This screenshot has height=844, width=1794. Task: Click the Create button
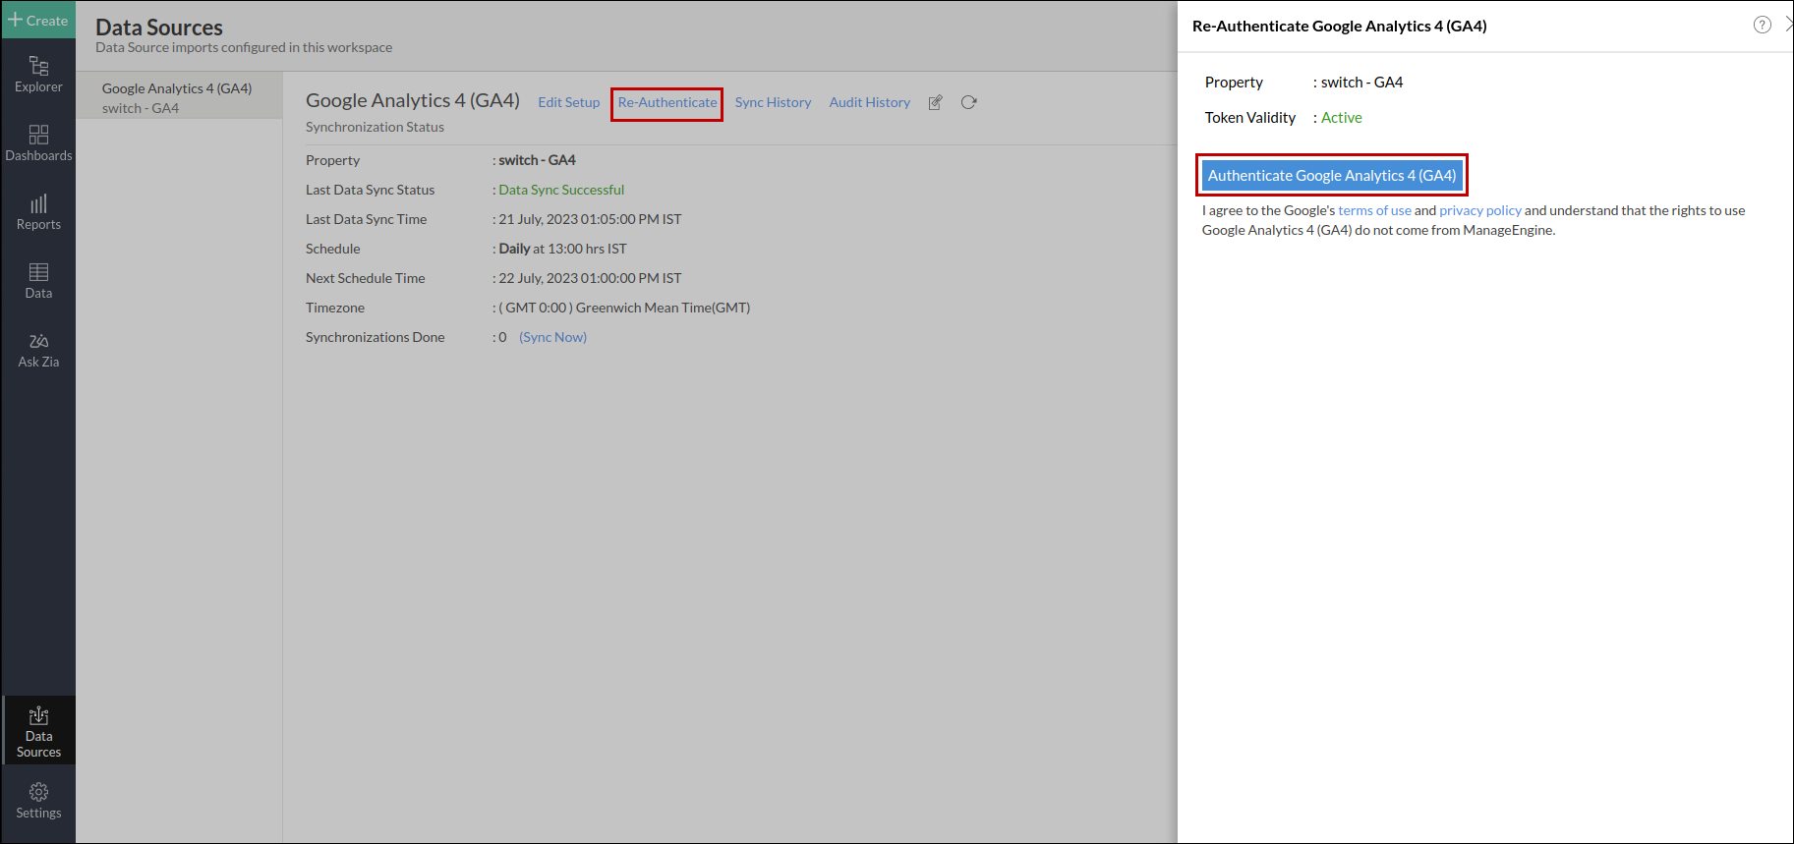click(x=38, y=20)
